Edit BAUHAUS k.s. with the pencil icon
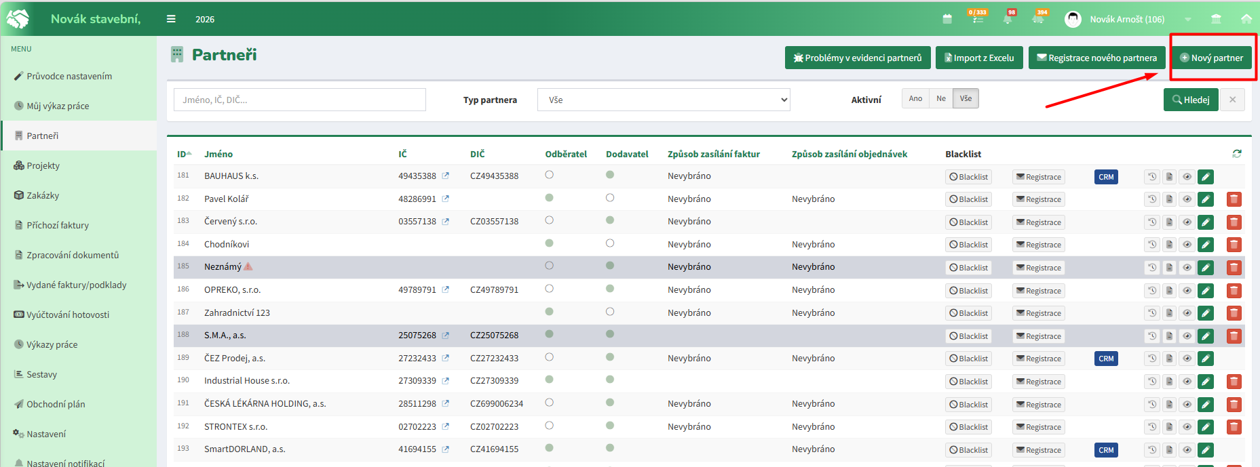 pyautogui.click(x=1206, y=177)
